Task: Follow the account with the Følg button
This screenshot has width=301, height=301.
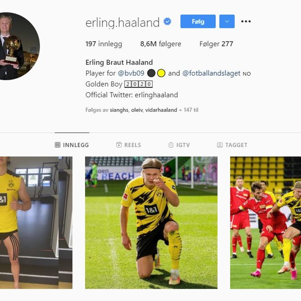Action: point(198,21)
